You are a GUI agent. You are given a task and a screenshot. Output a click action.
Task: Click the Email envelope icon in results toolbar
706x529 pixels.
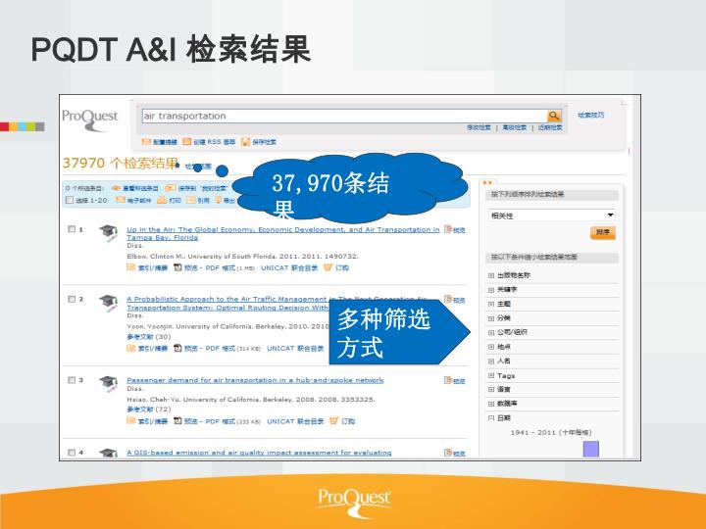[121, 200]
